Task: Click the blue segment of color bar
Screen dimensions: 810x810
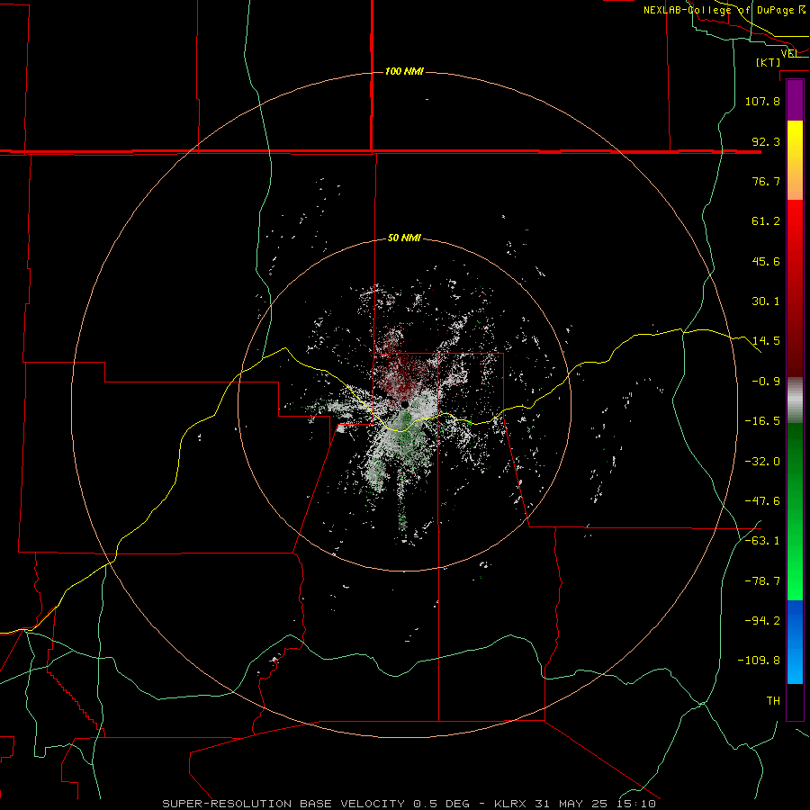Action: coord(795,642)
